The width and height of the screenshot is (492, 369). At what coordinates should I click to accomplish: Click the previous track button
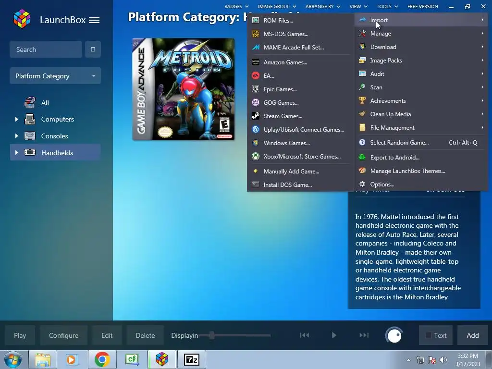304,335
